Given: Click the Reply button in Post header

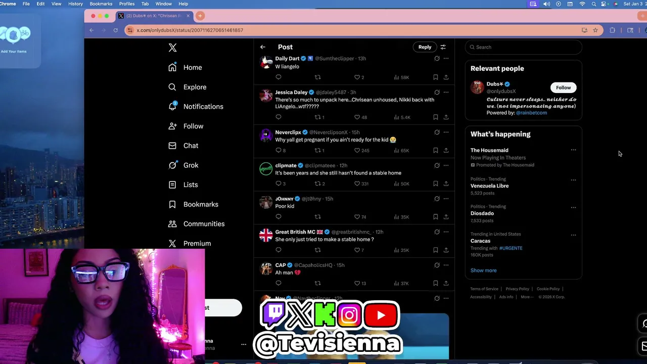Looking at the screenshot, I should [x=425, y=47].
